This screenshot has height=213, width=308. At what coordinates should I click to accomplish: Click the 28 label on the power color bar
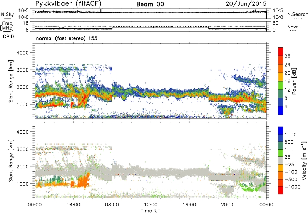click(287, 56)
